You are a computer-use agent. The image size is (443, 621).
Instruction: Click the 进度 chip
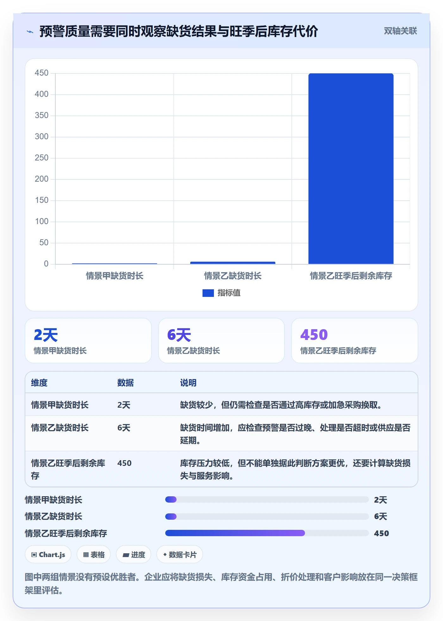[x=134, y=555]
